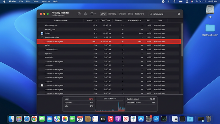
Task: Open Music from the Dock
Action: click(x=110, y=119)
